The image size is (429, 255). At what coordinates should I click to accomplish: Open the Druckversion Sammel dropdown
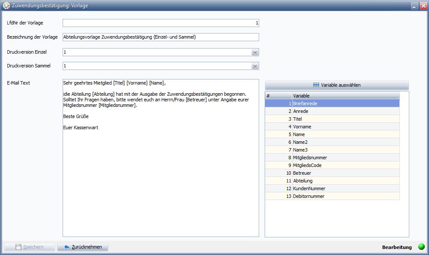[255, 66]
